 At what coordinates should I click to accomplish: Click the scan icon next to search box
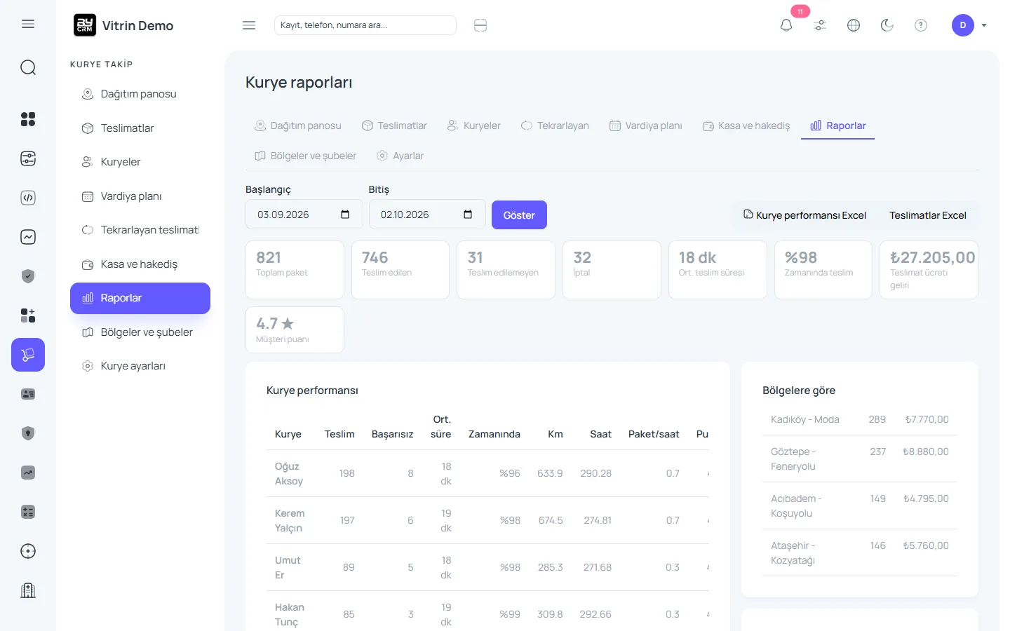(480, 25)
